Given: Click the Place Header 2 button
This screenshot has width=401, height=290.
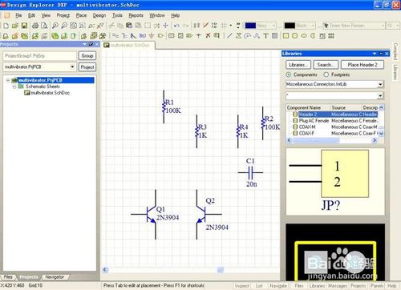Looking at the screenshot, I should click(x=363, y=65).
